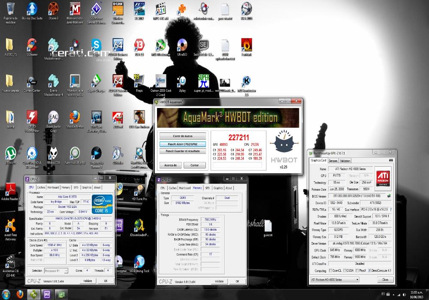Click Paso1: Abrir CPUZ/GPUZ button
Viewport: 429px width, 300px height.
(183, 144)
